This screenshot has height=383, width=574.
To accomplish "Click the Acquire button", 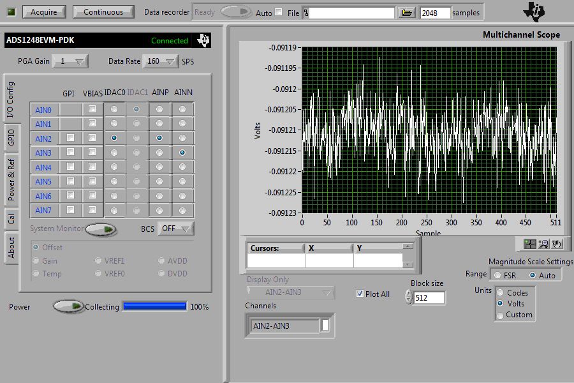I will coord(44,11).
